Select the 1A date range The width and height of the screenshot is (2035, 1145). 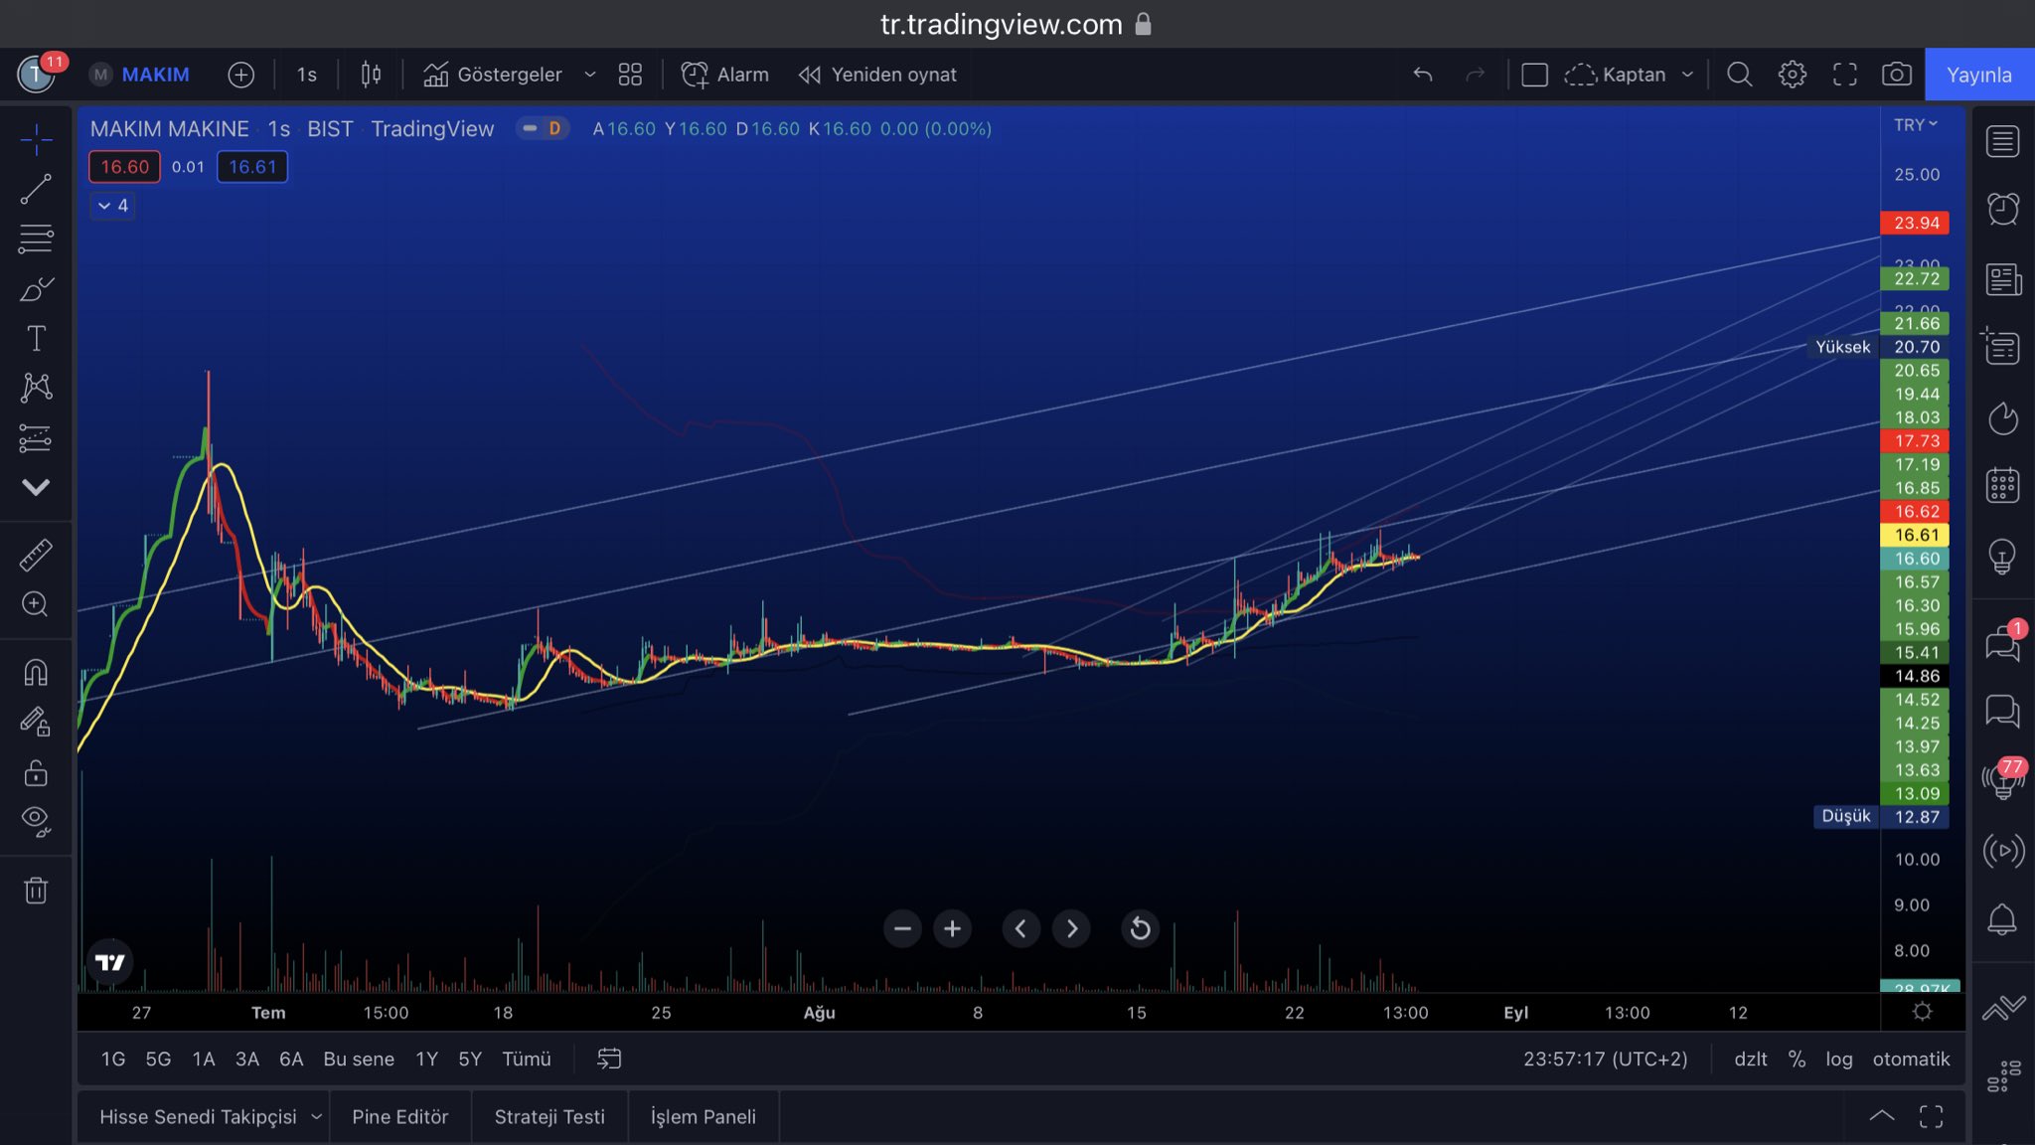203,1060
